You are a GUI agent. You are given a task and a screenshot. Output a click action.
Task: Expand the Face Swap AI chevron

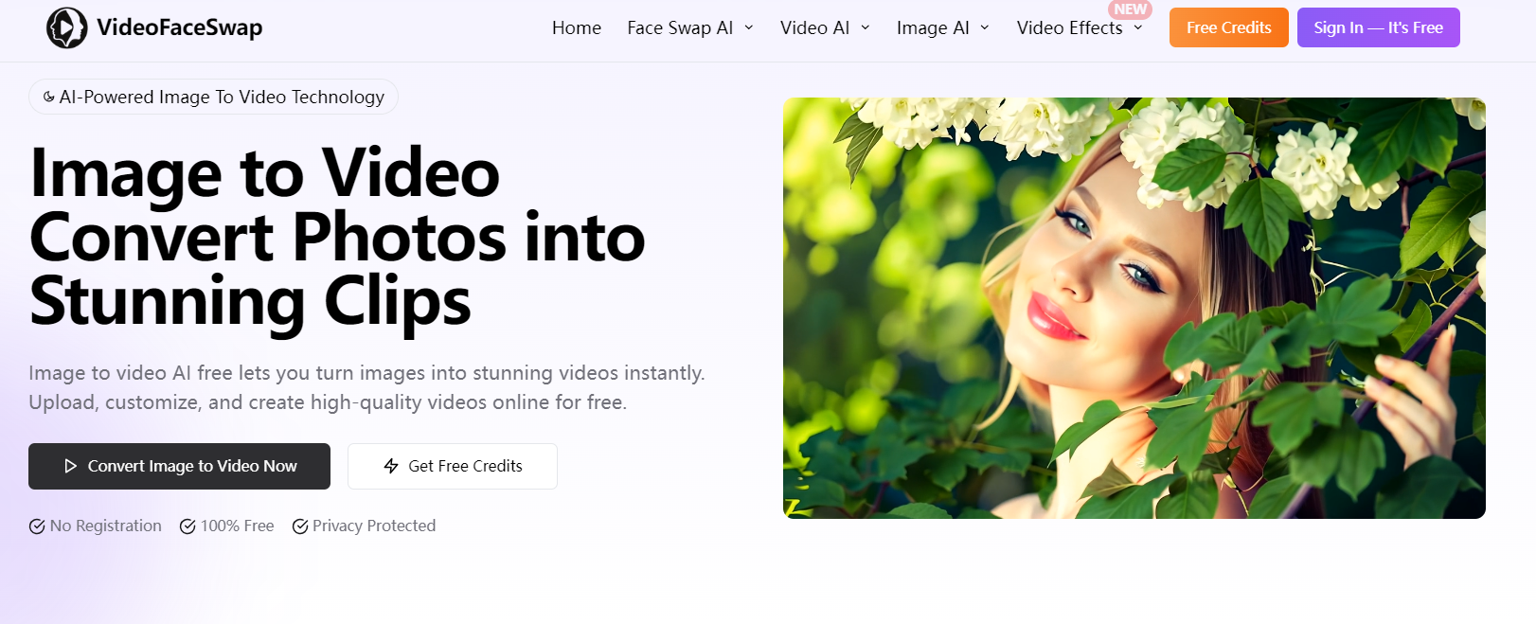(749, 27)
